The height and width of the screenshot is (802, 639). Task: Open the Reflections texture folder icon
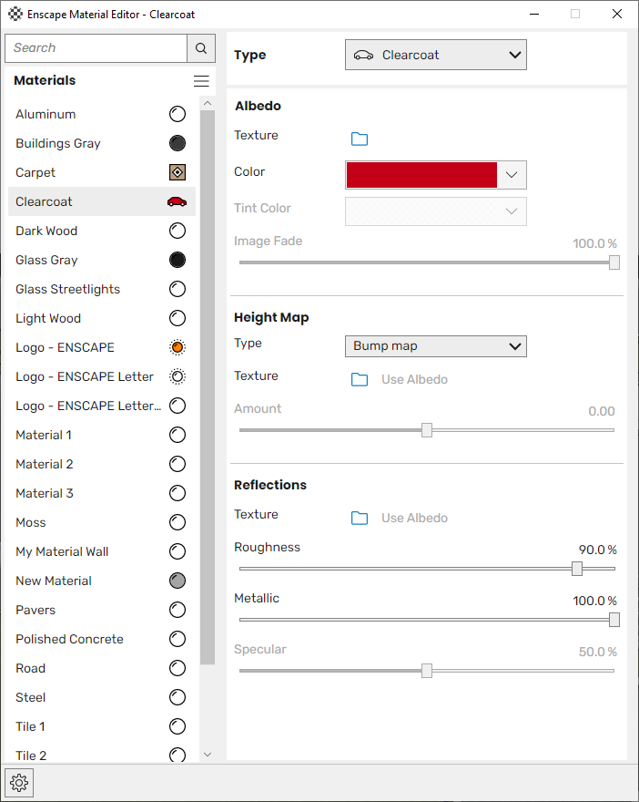click(x=359, y=518)
